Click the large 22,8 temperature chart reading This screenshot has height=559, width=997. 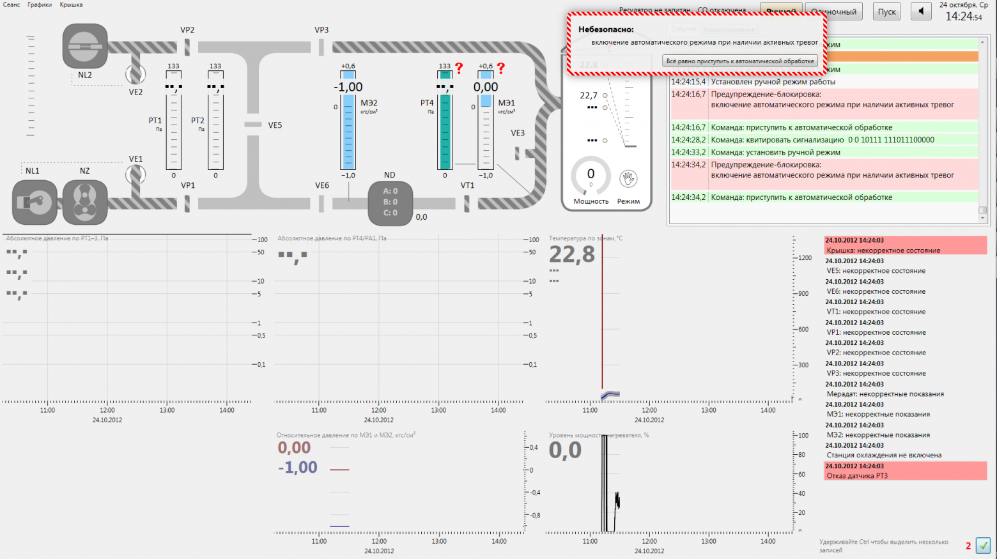point(572,254)
